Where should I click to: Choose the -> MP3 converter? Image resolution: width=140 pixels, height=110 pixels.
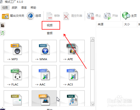point(16,51)
